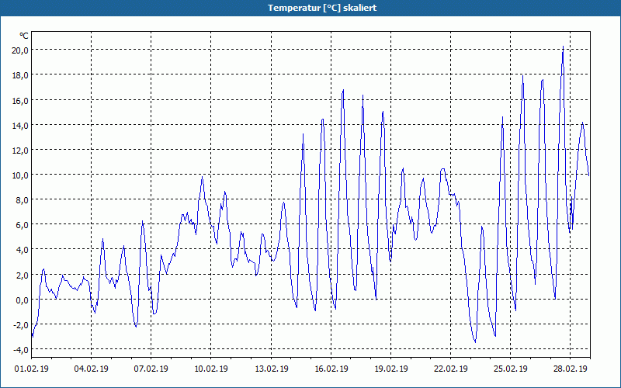Click the highest temperature peak above 20 °C
This screenshot has height=388, width=621.
(564, 47)
